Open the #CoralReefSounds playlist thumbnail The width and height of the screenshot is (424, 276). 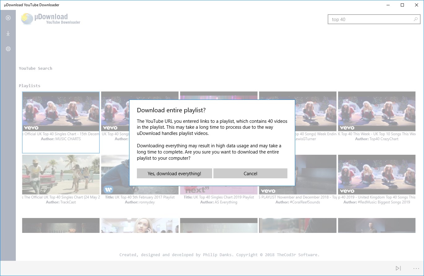pyautogui.click(x=316, y=175)
